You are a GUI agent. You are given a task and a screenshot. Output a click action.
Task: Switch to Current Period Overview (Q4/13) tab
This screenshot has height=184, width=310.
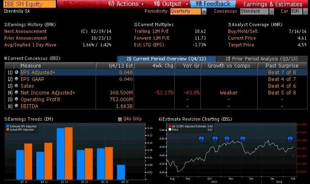coord(167,59)
